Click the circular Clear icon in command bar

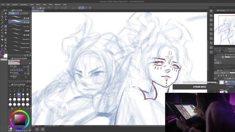[x=56, y=8]
